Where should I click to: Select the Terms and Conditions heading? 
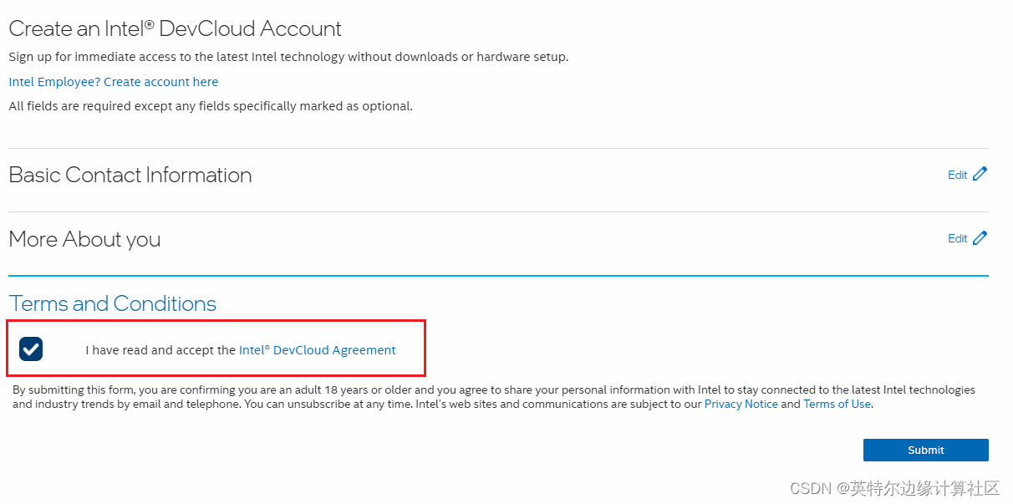coord(113,303)
